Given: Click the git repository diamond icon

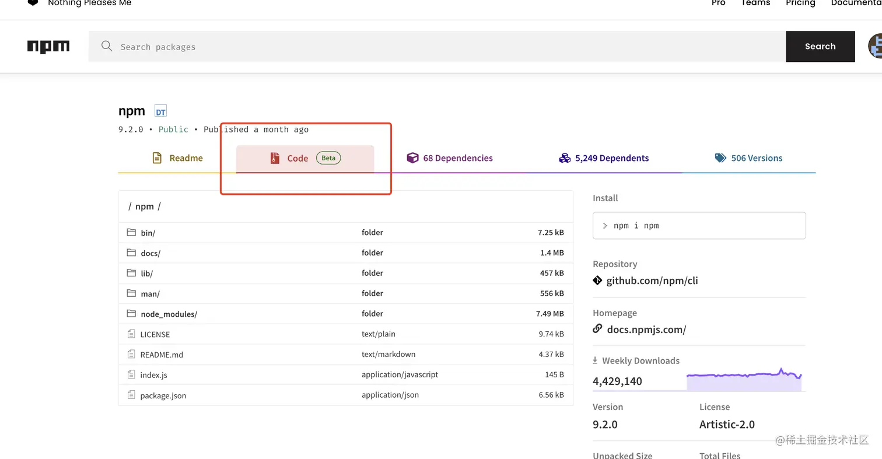Looking at the screenshot, I should click(x=597, y=280).
